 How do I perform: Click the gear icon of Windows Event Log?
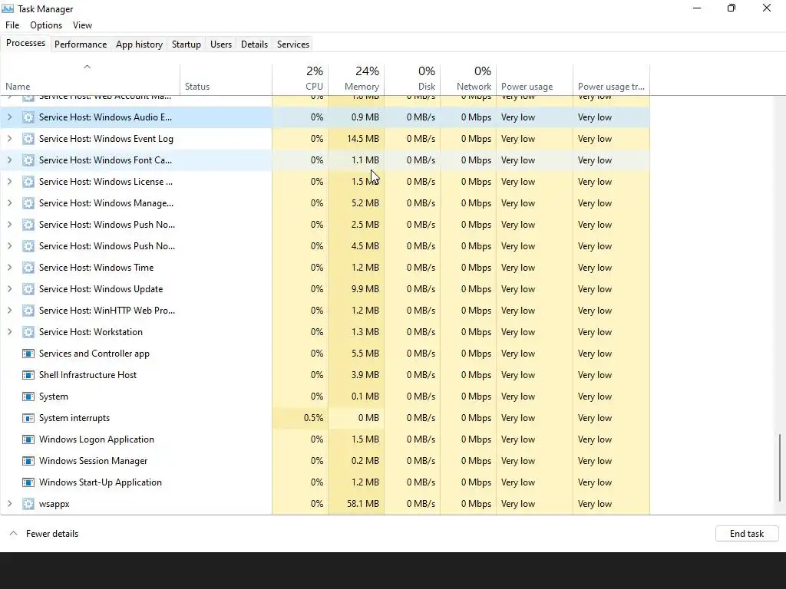coord(28,139)
